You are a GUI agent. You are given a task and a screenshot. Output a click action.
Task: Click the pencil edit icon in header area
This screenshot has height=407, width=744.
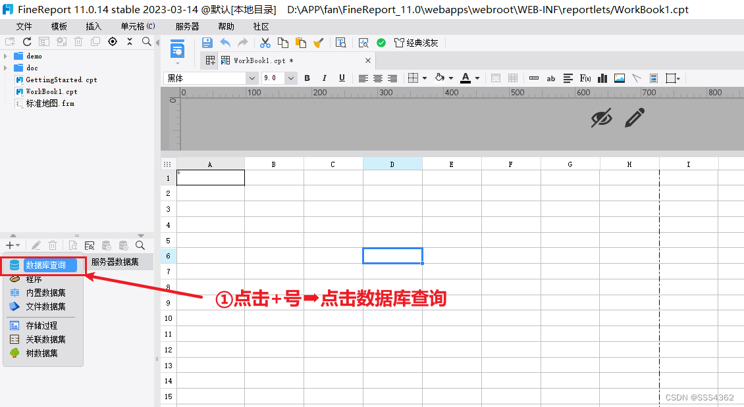pyautogui.click(x=635, y=118)
